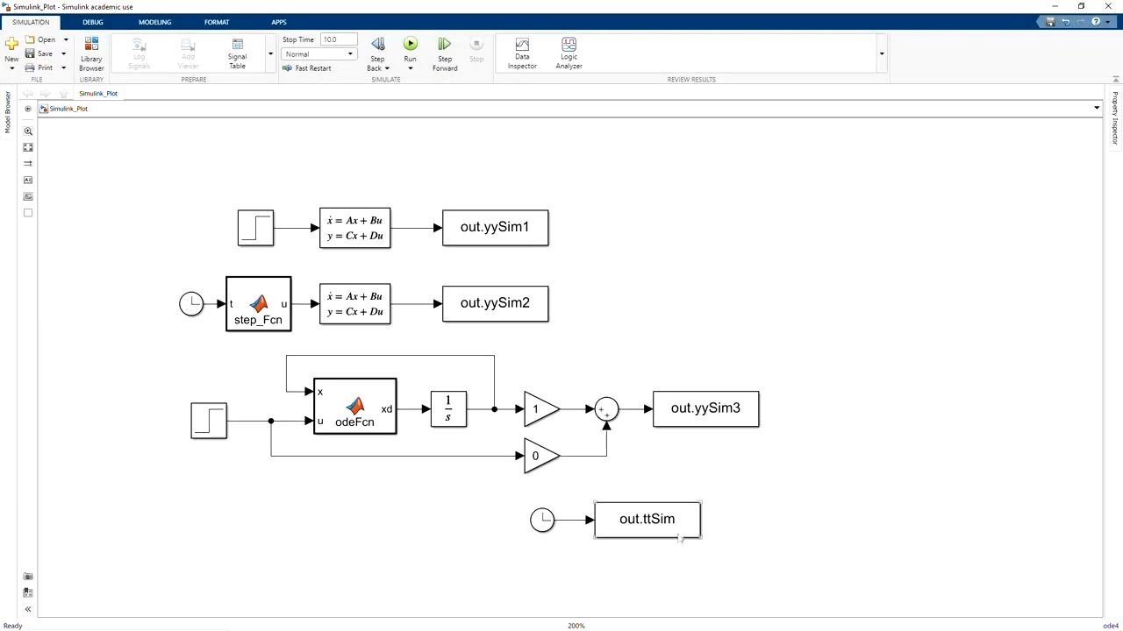1123x631 pixels.
Task: Click the Fit to View palette icon
Action: pos(28,147)
